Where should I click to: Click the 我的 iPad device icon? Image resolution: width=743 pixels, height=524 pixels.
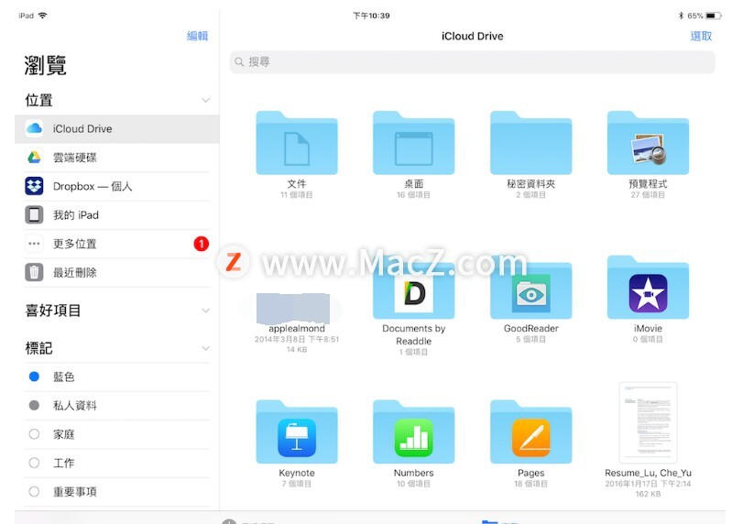pyautogui.click(x=34, y=215)
